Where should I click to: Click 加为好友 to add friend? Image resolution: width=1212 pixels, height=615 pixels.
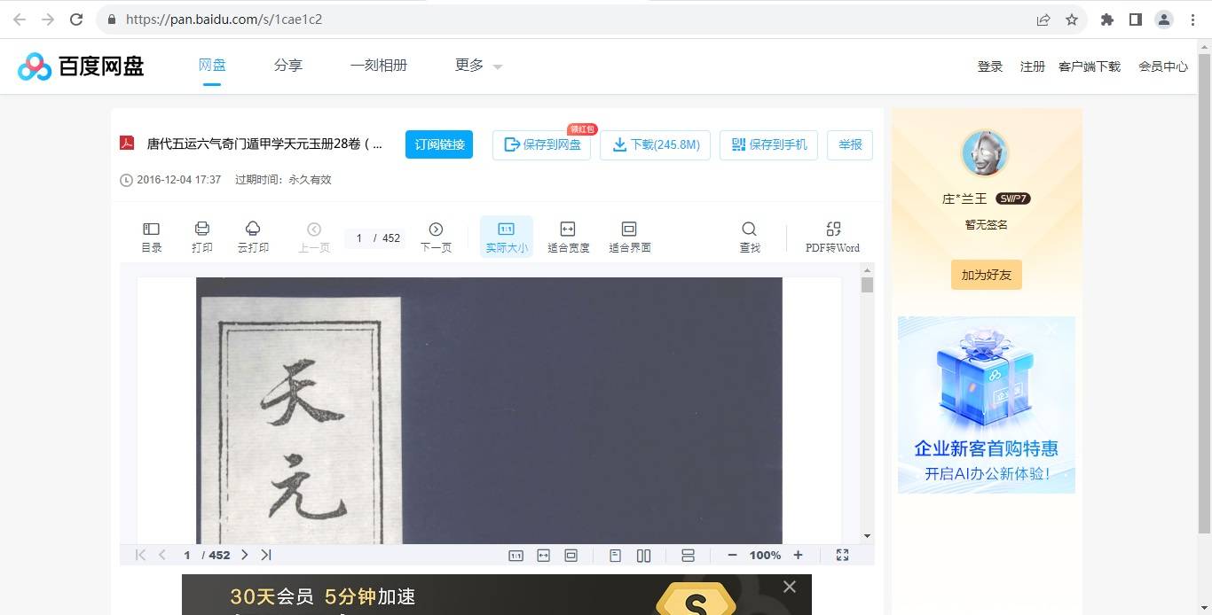[987, 275]
